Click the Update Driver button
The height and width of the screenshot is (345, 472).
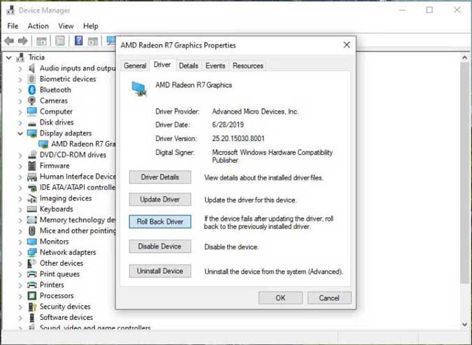coord(160,200)
